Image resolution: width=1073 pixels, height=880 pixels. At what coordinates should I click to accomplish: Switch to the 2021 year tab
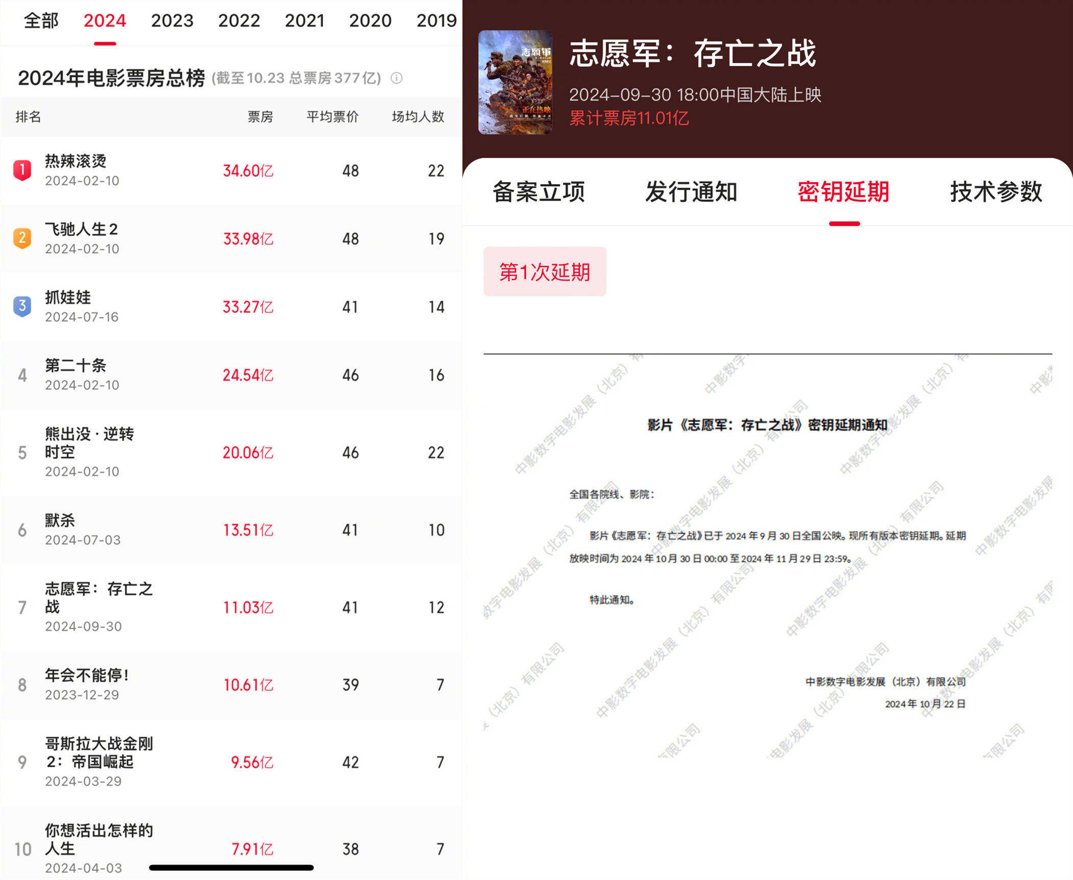pyautogui.click(x=305, y=20)
